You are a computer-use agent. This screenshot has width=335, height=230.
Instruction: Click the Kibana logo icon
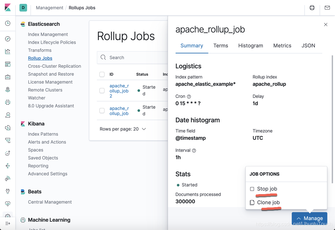tap(8, 8)
